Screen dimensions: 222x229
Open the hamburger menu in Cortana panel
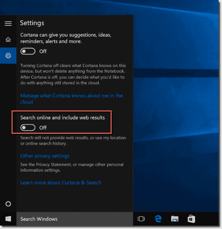[8, 24]
